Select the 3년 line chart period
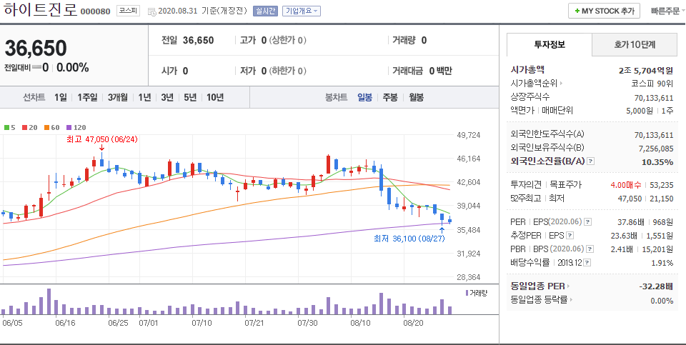The height and width of the screenshot is (345, 686). point(167,97)
